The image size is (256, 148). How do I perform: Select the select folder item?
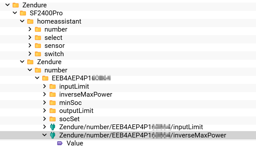53,38
